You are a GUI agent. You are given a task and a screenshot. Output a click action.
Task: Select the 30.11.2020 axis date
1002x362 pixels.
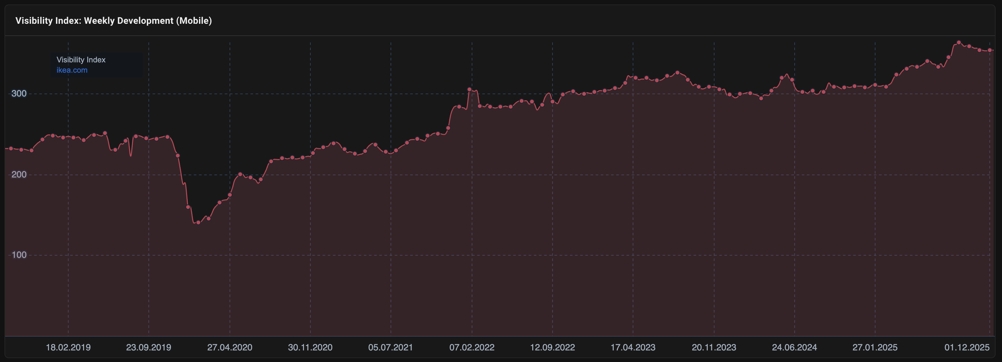click(310, 347)
